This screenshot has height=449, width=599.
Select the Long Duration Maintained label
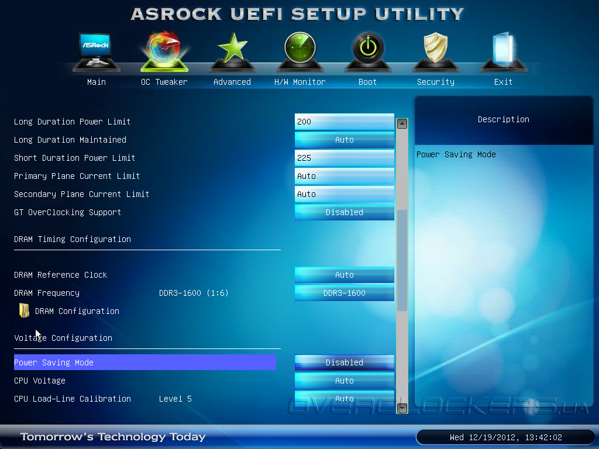[70, 140]
